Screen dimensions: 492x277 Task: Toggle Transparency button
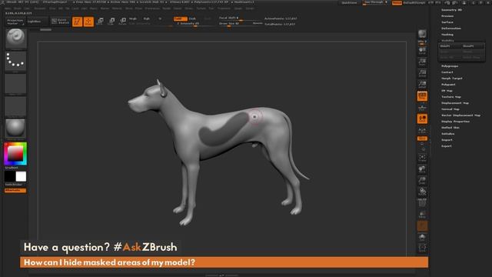422,215
